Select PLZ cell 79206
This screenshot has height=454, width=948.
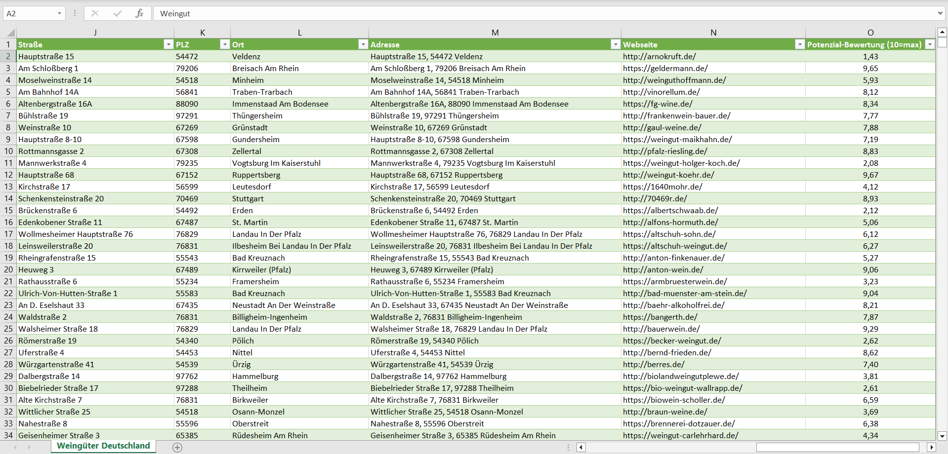[x=203, y=68]
